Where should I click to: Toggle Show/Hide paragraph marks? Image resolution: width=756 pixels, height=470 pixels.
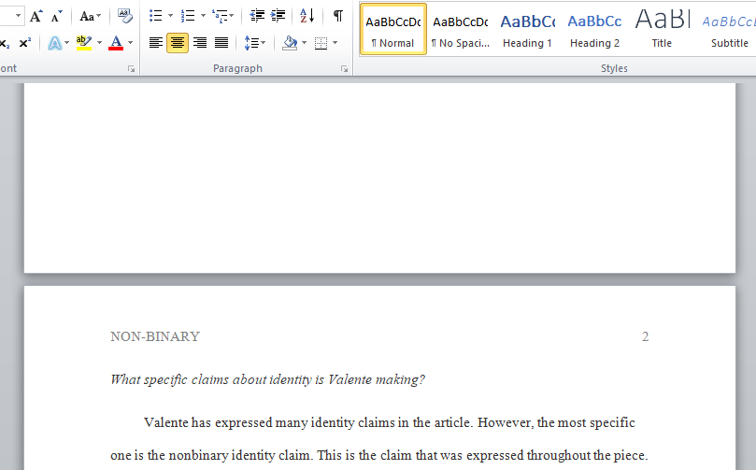[338, 16]
